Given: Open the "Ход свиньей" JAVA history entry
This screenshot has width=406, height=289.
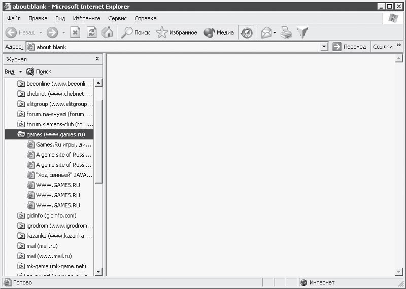Looking at the screenshot, I should (63, 175).
